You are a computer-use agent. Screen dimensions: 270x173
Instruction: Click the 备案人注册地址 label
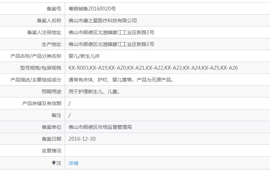(44, 32)
